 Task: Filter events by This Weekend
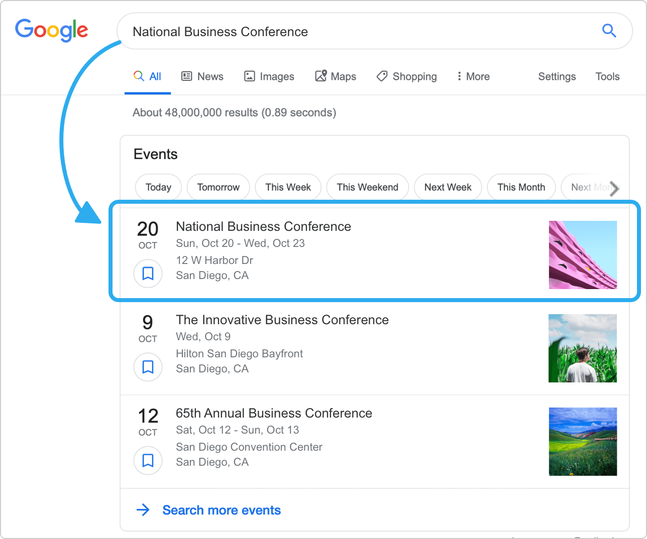367,187
